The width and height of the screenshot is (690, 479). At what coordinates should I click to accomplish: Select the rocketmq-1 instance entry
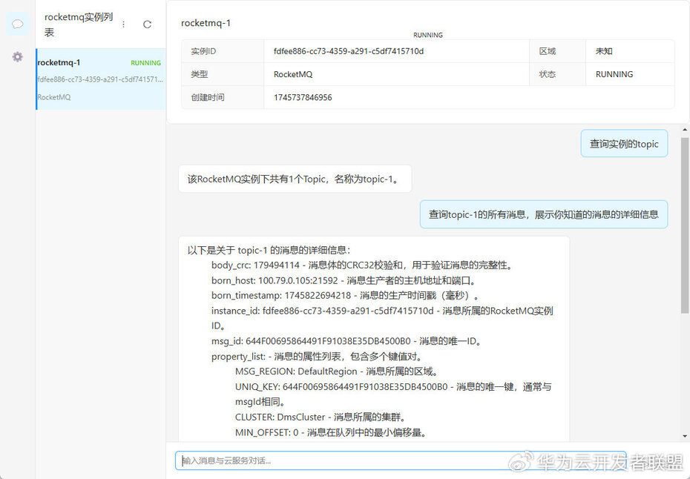pyautogui.click(x=101, y=79)
